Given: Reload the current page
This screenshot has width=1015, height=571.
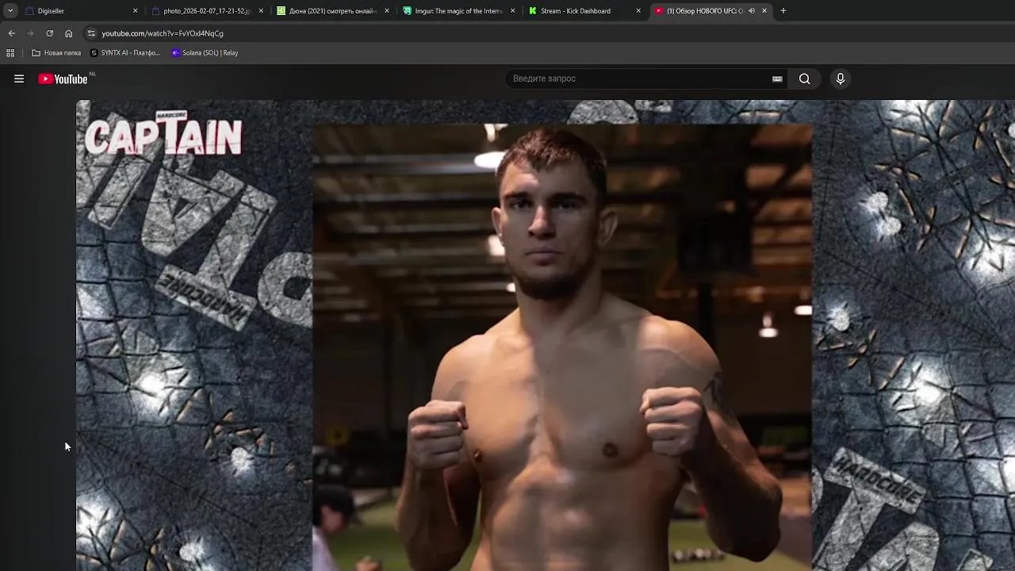Looking at the screenshot, I should 49,33.
